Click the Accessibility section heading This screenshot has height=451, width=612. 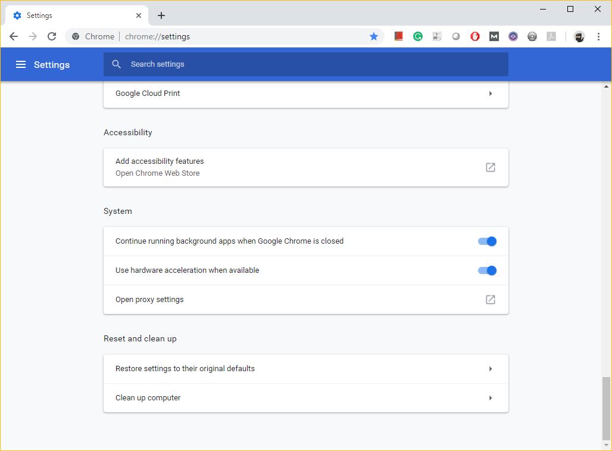(127, 132)
